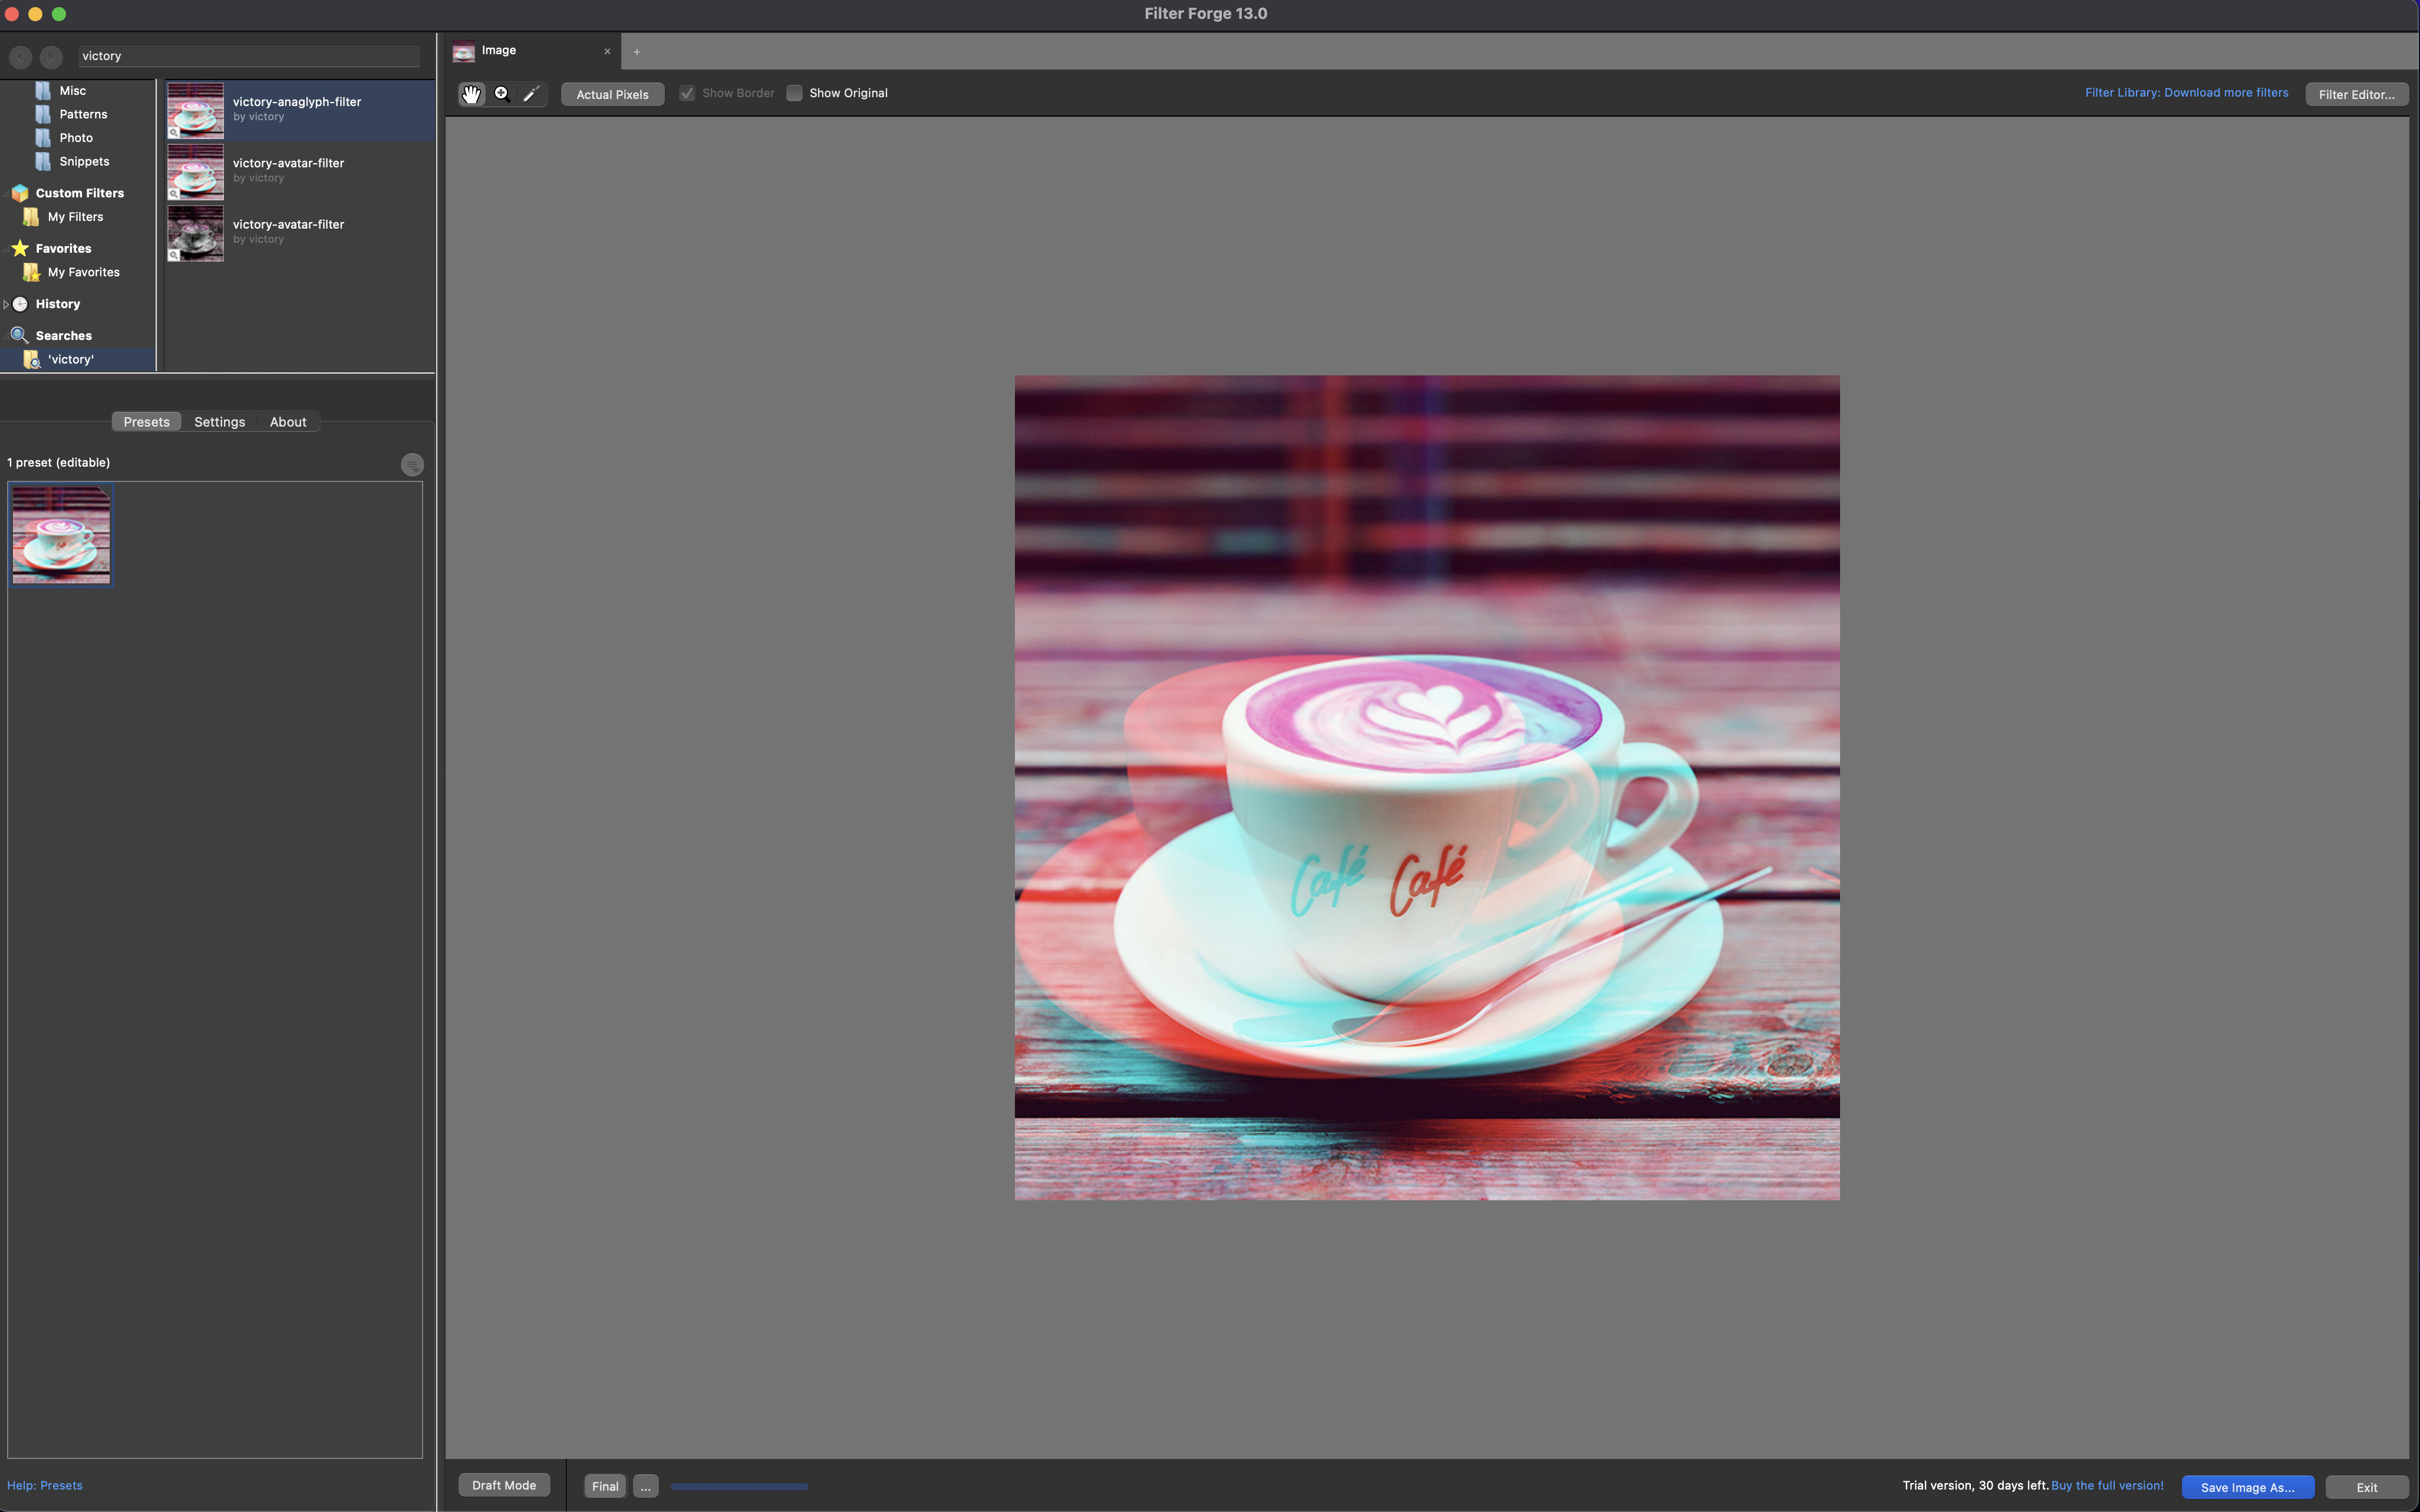Click Buy the full version link
Image resolution: width=2420 pixels, height=1512 pixels.
(x=2107, y=1485)
